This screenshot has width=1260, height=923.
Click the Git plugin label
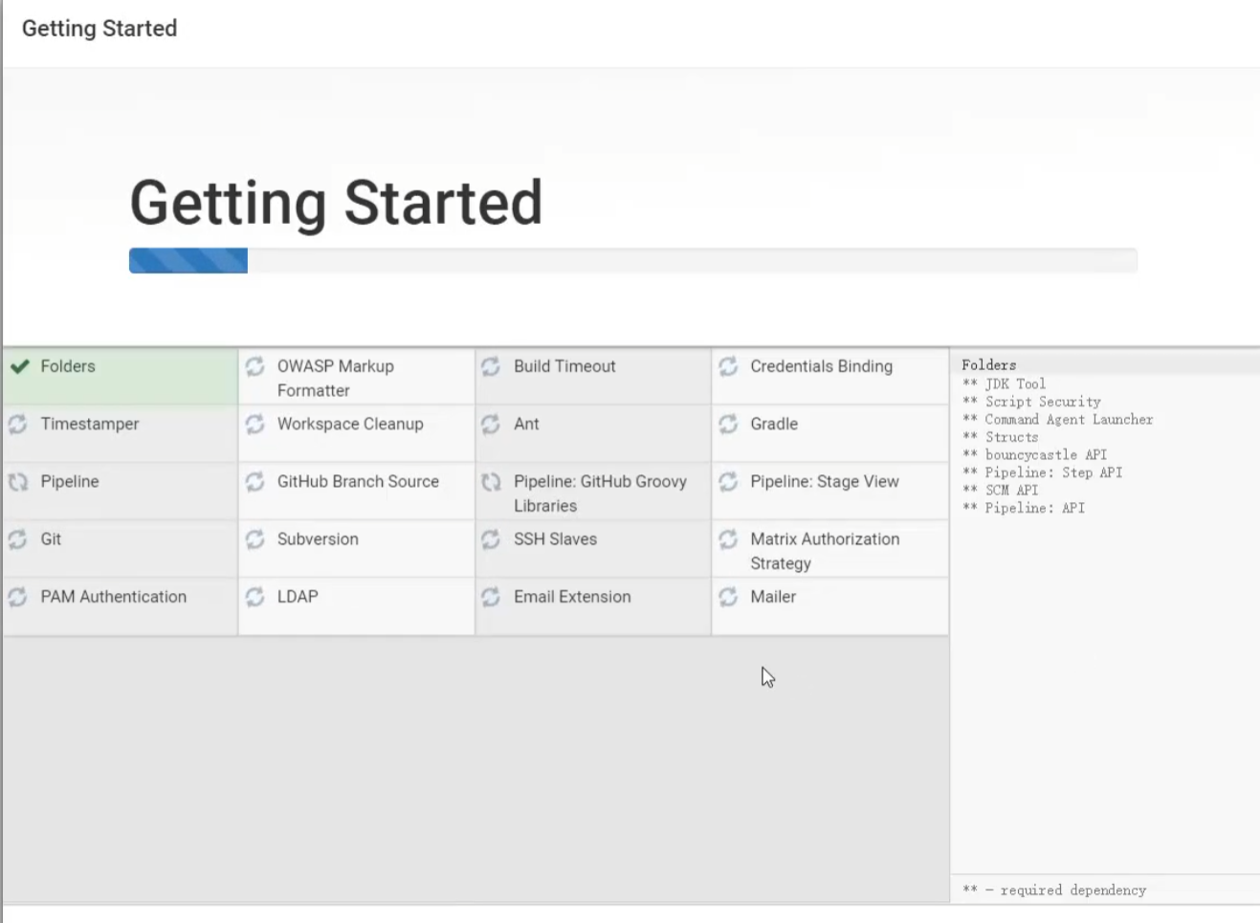(x=51, y=539)
